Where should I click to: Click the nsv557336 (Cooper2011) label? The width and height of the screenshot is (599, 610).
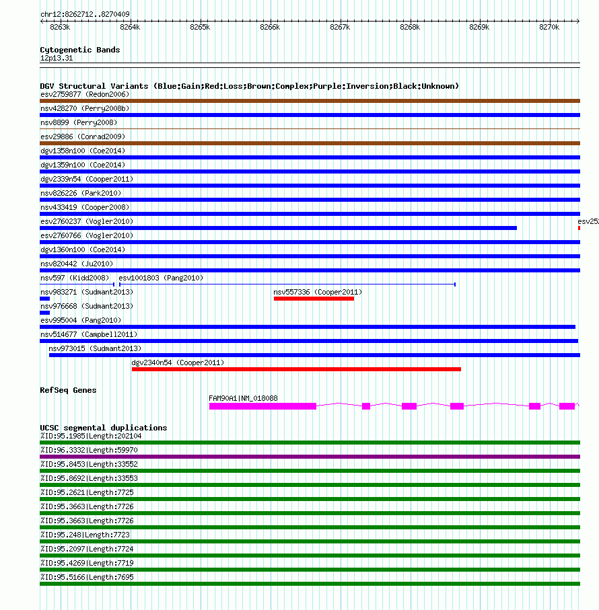coord(318,292)
